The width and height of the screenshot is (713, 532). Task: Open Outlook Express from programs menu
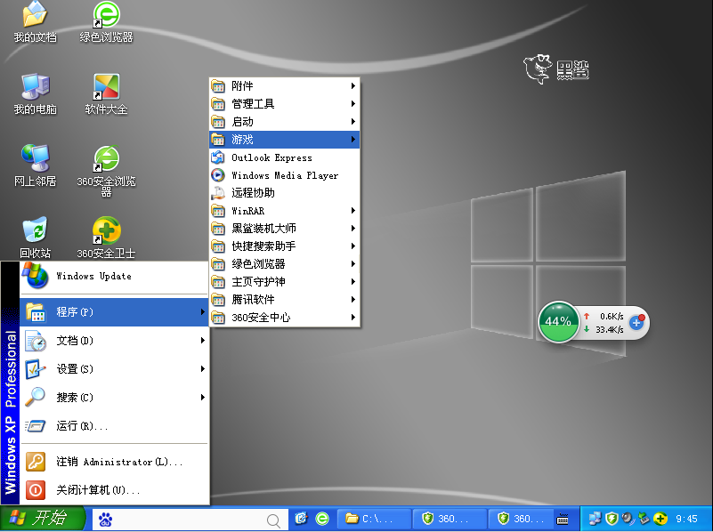[x=271, y=157]
